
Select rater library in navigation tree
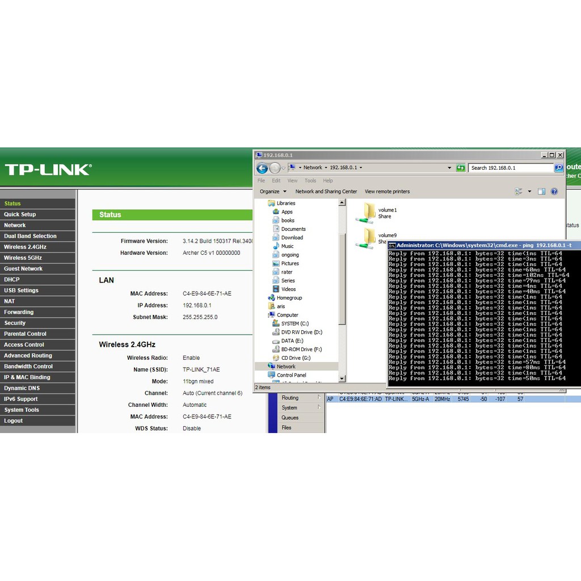pyautogui.click(x=283, y=272)
